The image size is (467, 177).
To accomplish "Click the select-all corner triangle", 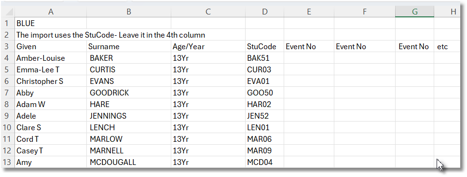I will [9, 12].
